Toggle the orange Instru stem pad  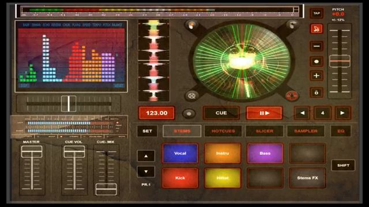[223, 154]
